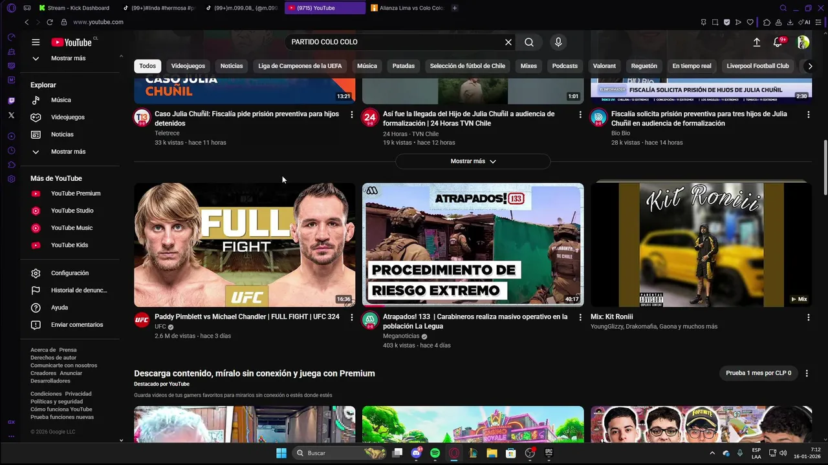This screenshot has width=828, height=465.
Task: Open the Create upload icon
Action: point(757,42)
